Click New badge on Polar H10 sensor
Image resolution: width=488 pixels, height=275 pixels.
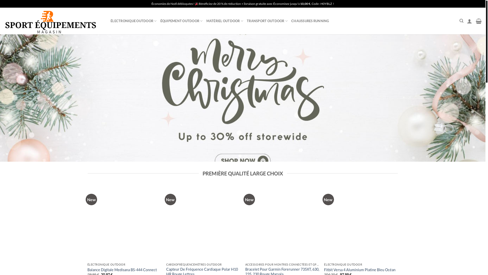tap(170, 199)
